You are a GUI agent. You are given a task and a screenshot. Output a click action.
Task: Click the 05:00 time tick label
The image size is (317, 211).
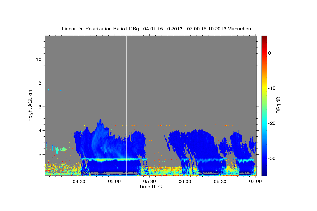114,181
